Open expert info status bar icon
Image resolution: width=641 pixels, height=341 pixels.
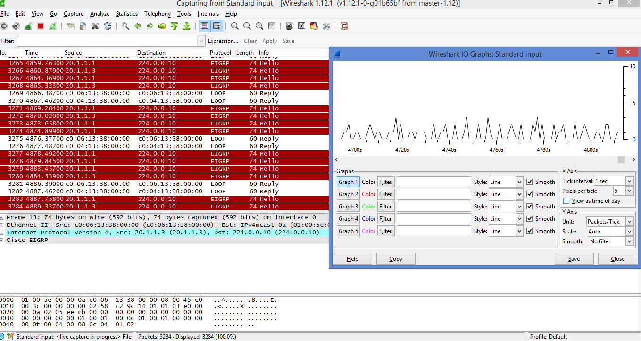tap(2, 336)
